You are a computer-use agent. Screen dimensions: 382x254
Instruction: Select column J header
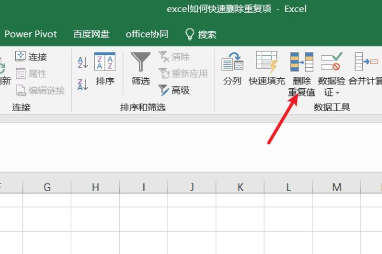point(192,187)
